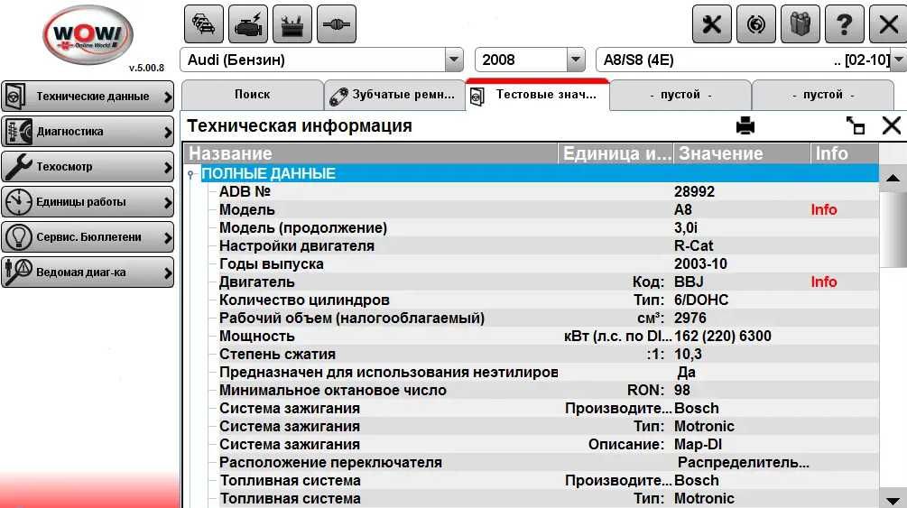Click the Распределитель... value
The width and height of the screenshot is (907, 508).
pyautogui.click(x=744, y=462)
